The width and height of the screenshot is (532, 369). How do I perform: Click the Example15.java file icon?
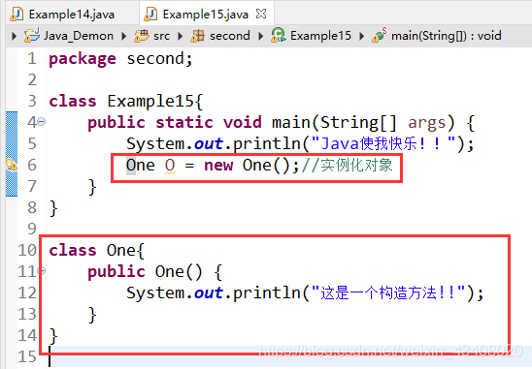click(x=151, y=15)
